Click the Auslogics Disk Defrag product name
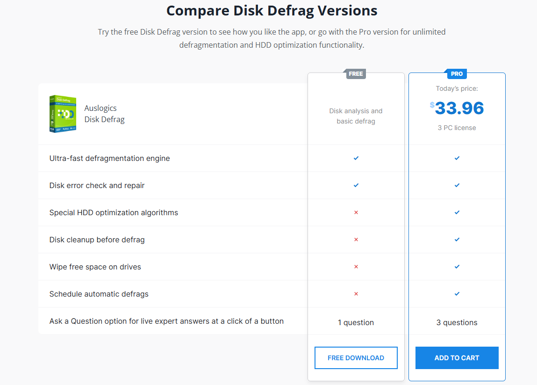The image size is (537, 385). tap(104, 114)
